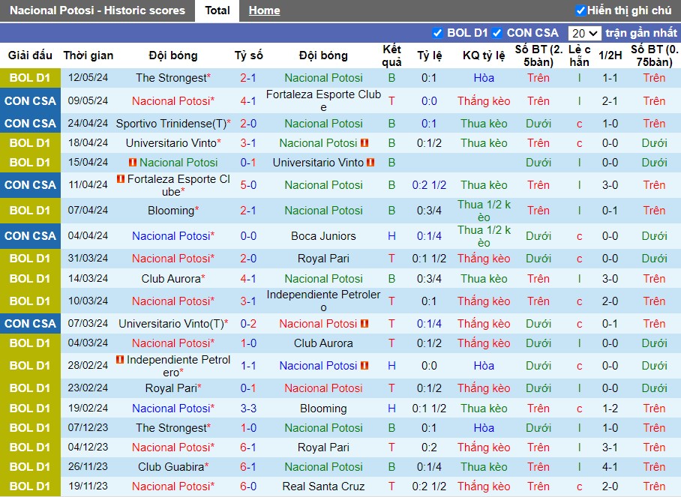681x497 pixels.
Task: Switch to the Total tab
Action: 217,10
